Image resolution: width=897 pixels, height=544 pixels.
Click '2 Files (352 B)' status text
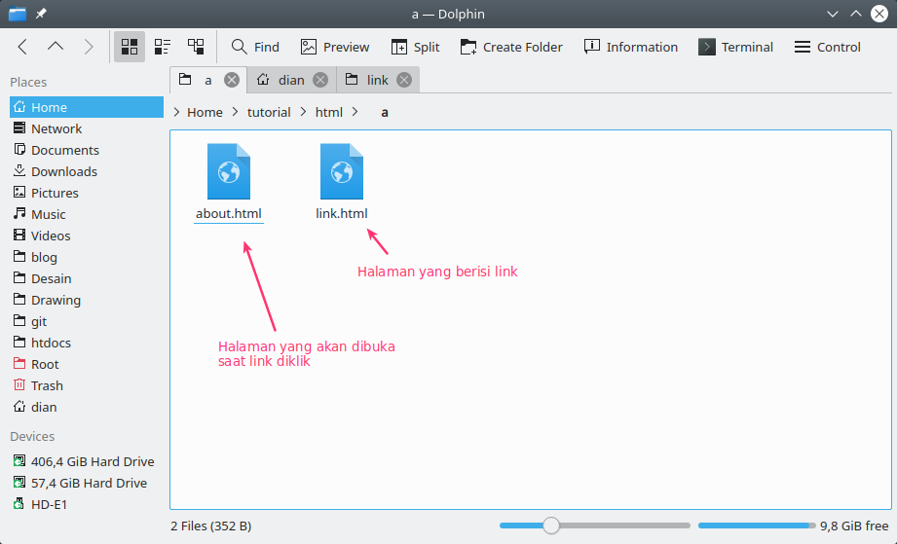pos(211,526)
